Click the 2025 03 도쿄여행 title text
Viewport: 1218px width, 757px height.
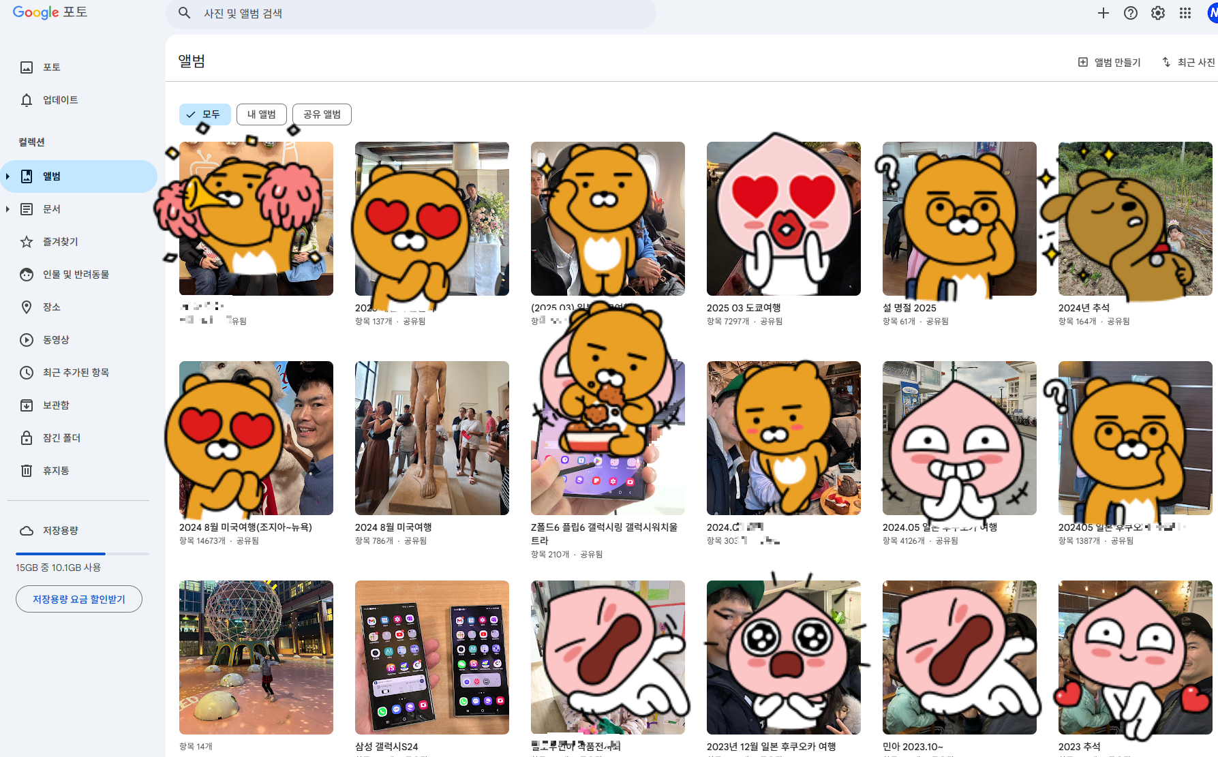(x=744, y=308)
